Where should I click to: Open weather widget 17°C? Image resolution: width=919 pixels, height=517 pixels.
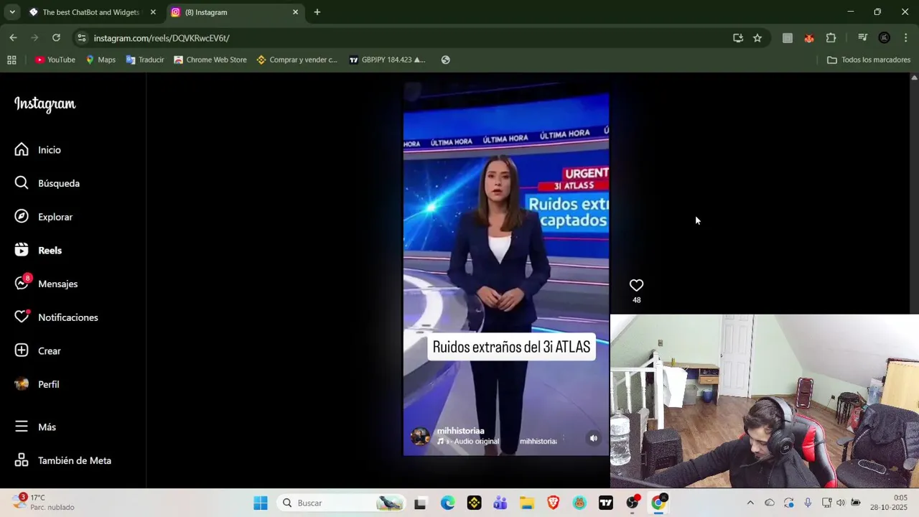tap(45, 502)
